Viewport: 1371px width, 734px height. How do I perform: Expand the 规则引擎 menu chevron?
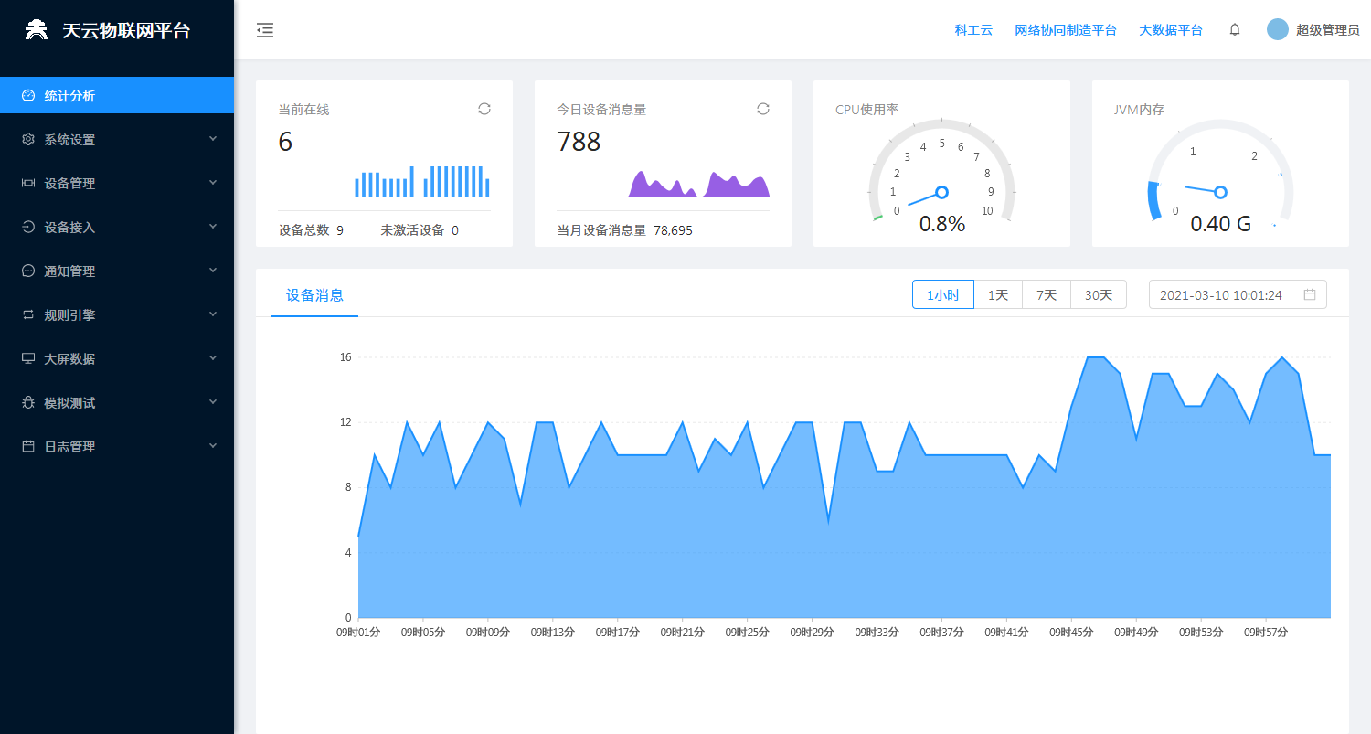coord(213,314)
